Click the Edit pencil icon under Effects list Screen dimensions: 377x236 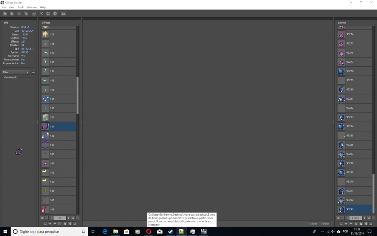tap(60, 224)
